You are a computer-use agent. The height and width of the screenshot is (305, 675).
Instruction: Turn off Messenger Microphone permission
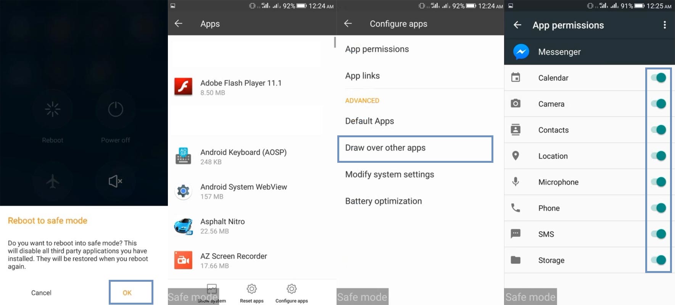coord(658,182)
